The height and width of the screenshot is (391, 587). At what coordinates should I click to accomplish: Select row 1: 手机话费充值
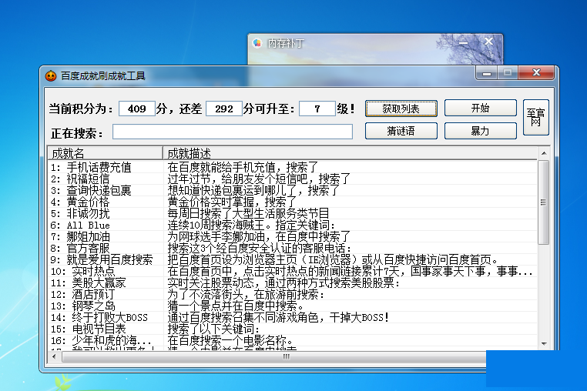pos(293,167)
